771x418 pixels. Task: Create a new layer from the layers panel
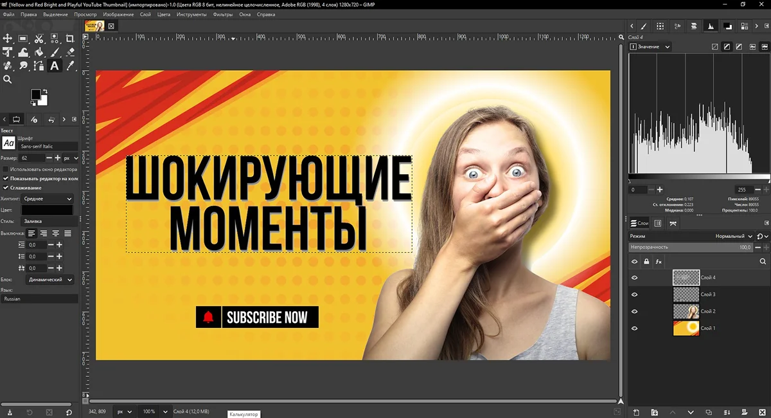[x=636, y=412]
